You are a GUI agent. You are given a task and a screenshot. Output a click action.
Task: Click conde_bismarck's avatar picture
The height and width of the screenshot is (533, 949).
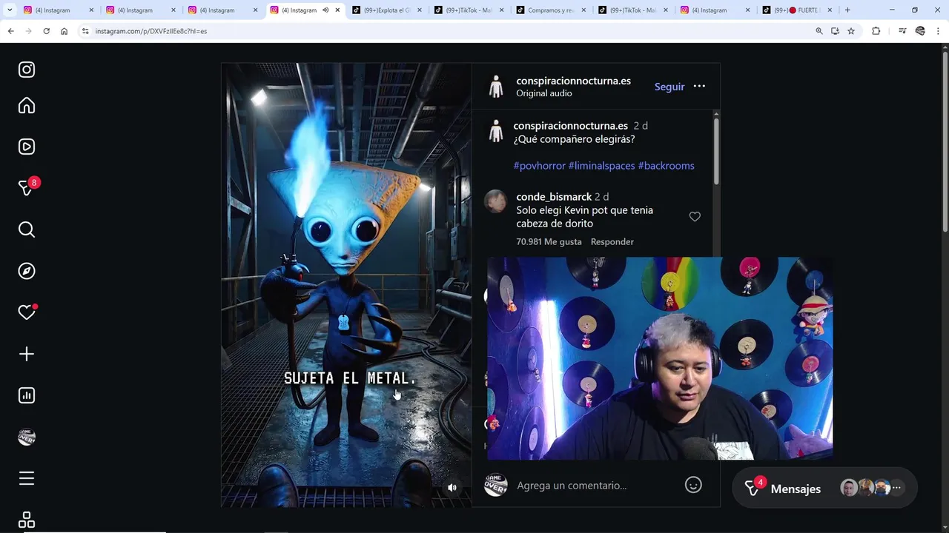tap(495, 201)
